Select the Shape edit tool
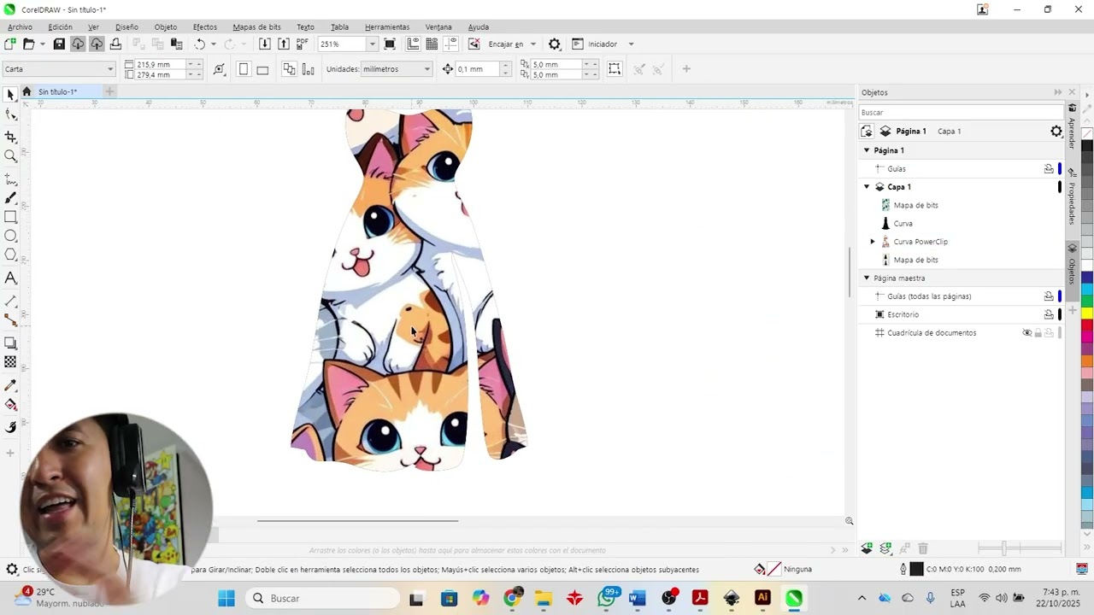Image resolution: width=1094 pixels, height=615 pixels. point(10,115)
